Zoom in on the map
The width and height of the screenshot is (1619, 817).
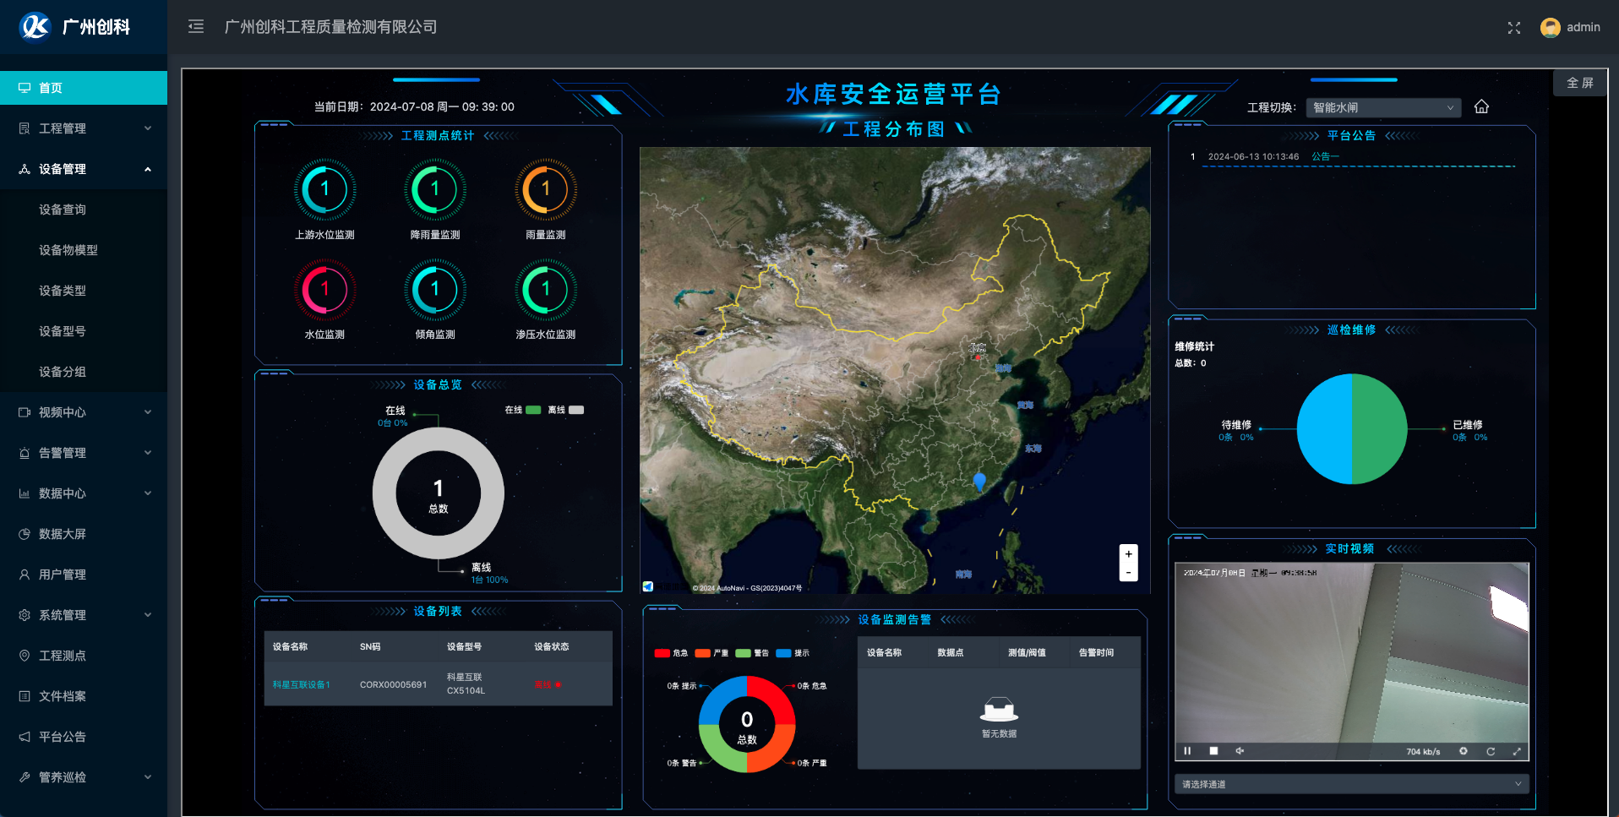1128,554
